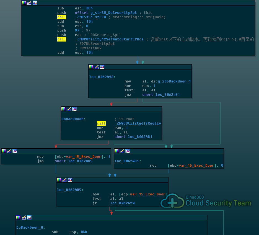Click the group-nodes icon on the loc_8062493 block
This screenshot has width=259, height=235.
[x=102, y=67]
